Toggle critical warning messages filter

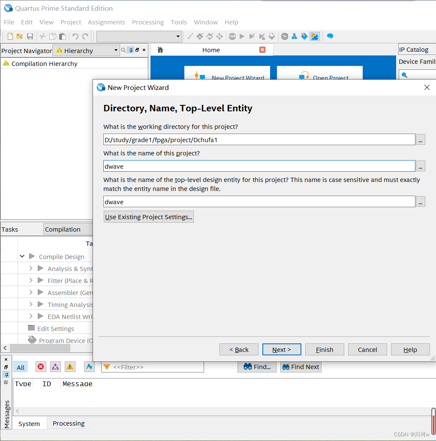pyautogui.click(x=55, y=367)
